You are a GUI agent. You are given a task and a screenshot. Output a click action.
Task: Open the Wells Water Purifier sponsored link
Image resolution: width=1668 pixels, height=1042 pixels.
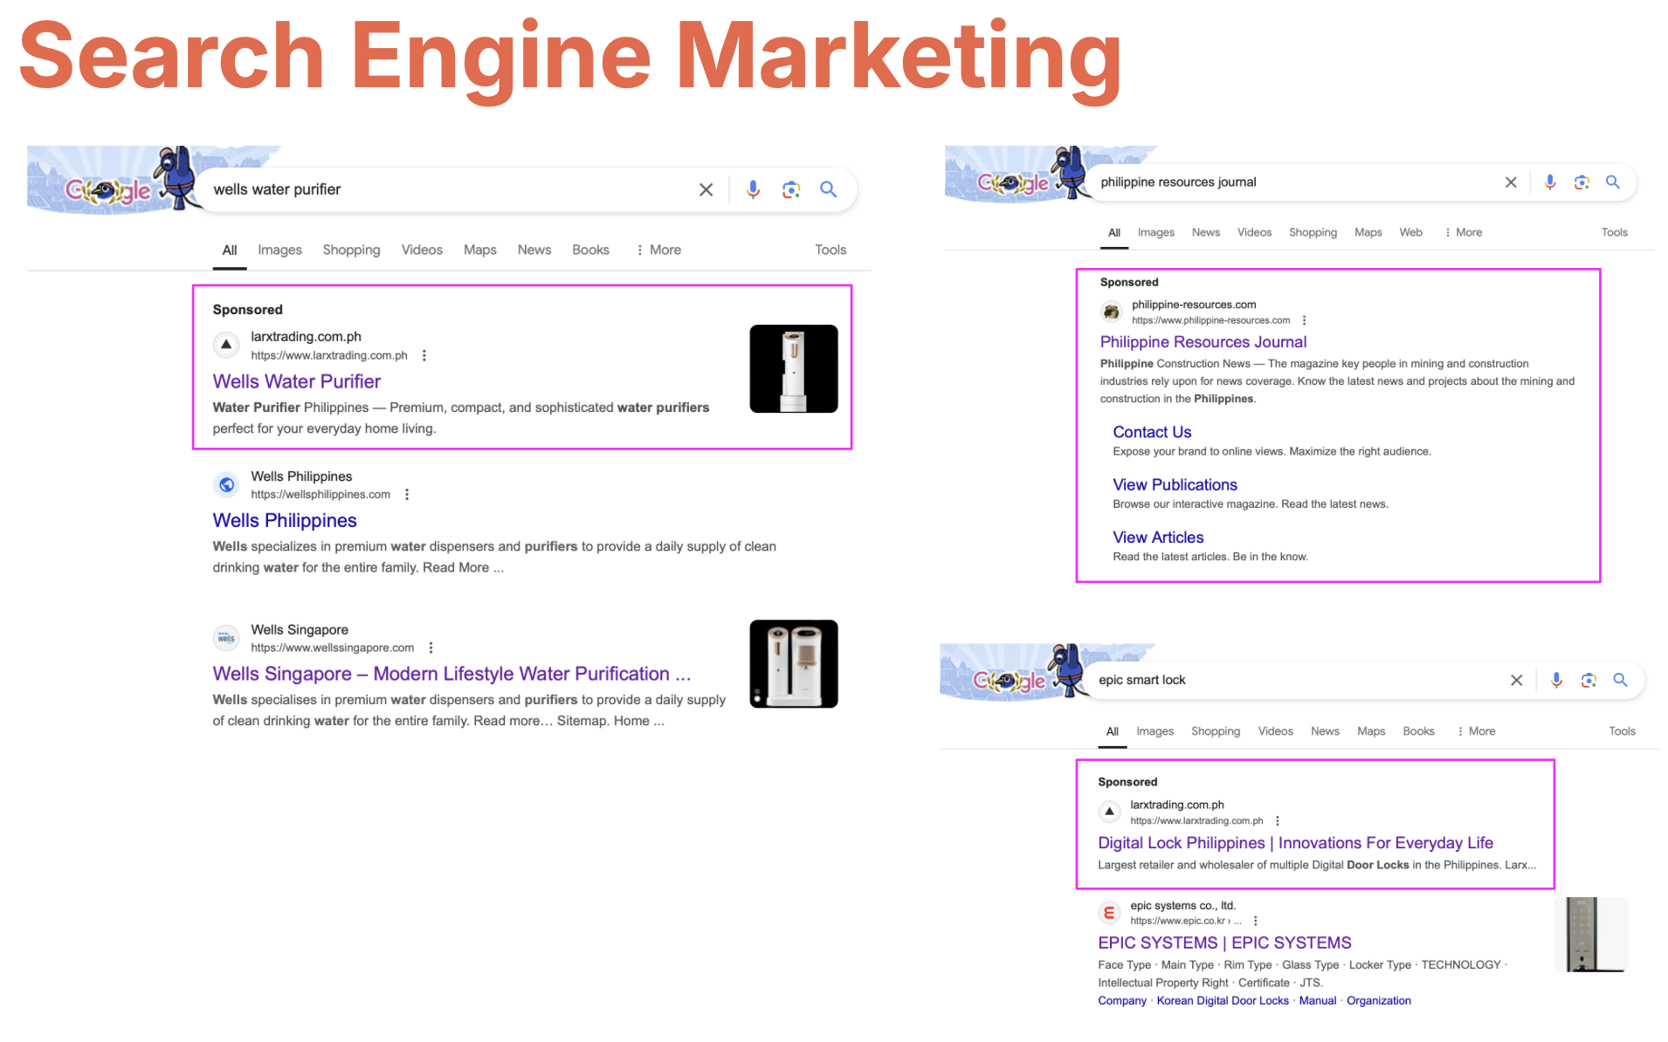297,381
